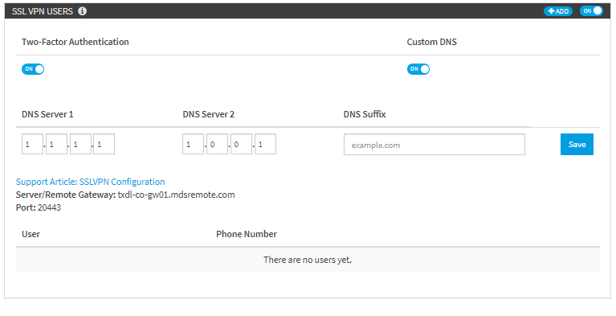Click the ADD button in the header
This screenshot has width=616, height=316.
point(558,11)
